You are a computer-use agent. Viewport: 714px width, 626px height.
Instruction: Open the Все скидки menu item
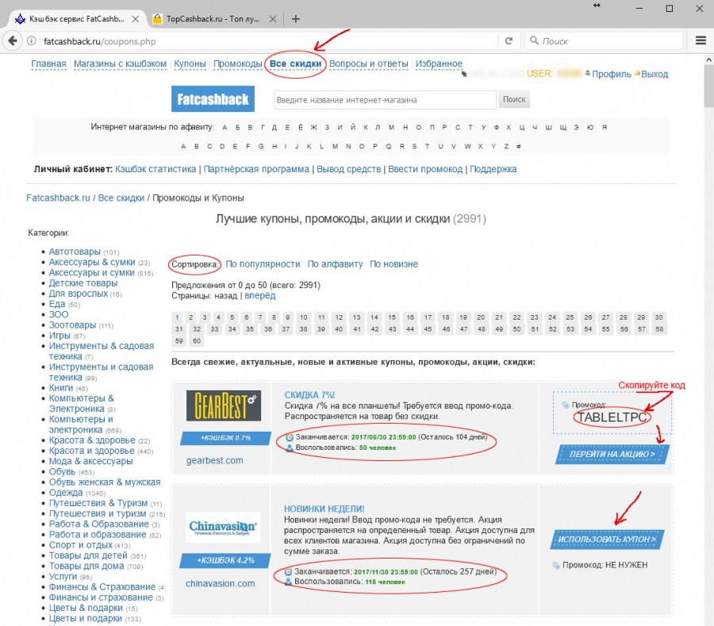click(x=296, y=63)
